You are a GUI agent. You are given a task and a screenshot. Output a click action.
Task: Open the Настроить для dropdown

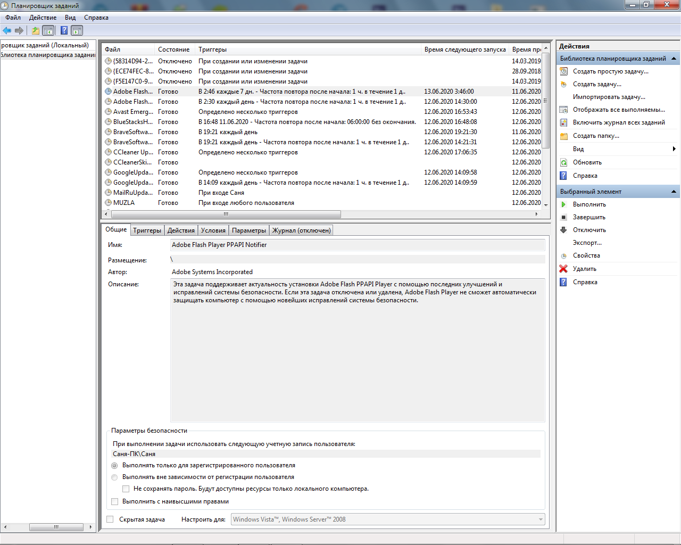[541, 519]
